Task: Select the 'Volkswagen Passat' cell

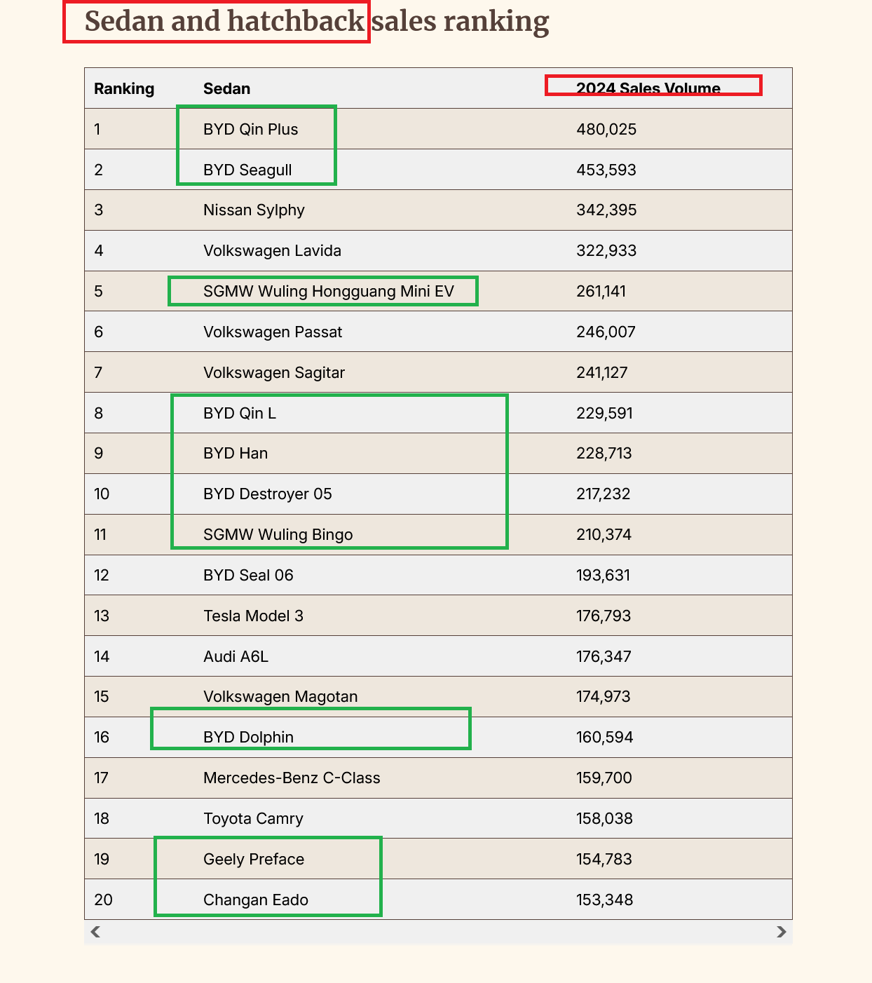Action: click(273, 332)
